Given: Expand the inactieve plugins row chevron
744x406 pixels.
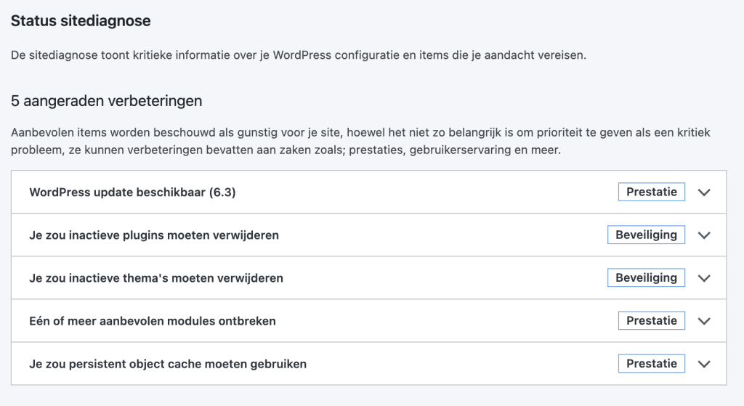Looking at the screenshot, I should [703, 235].
